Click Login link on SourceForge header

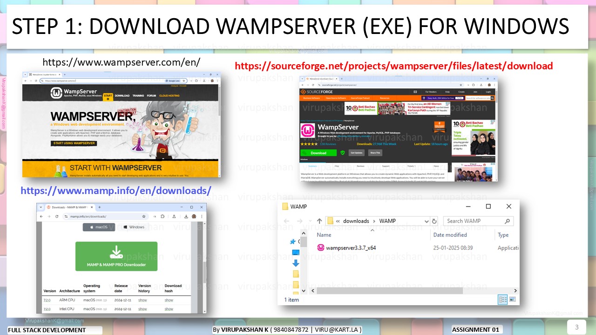tap(488, 92)
